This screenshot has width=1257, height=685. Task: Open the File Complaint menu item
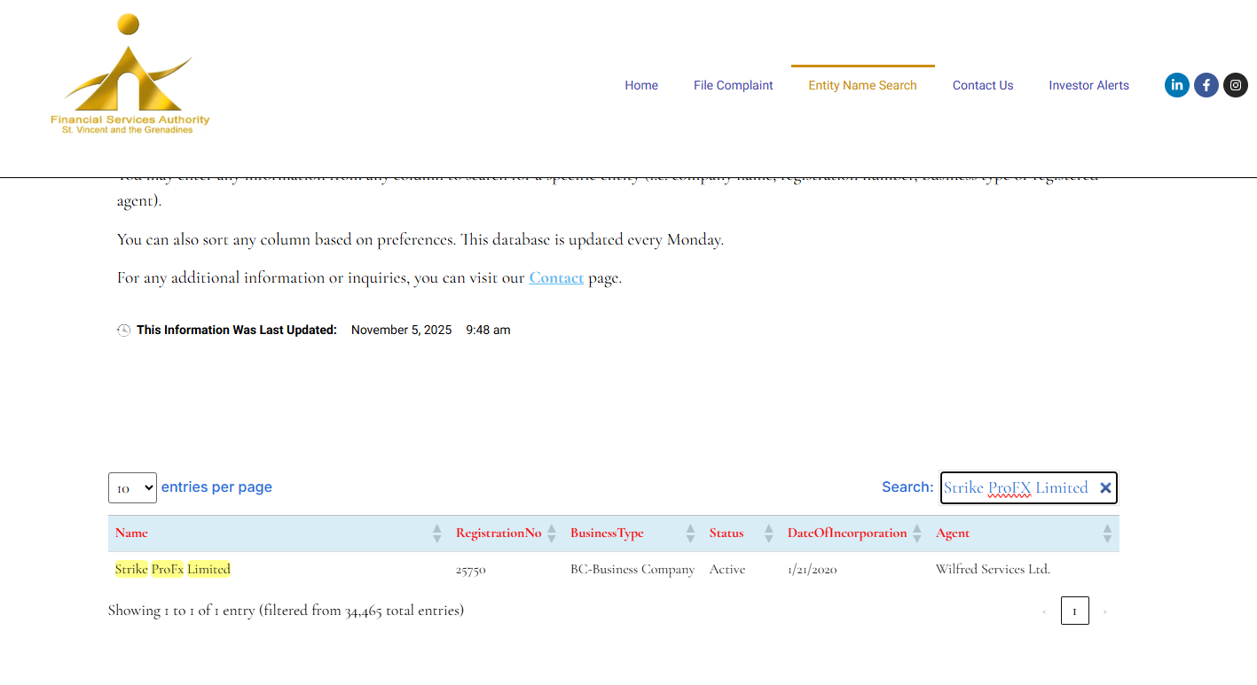tap(734, 86)
